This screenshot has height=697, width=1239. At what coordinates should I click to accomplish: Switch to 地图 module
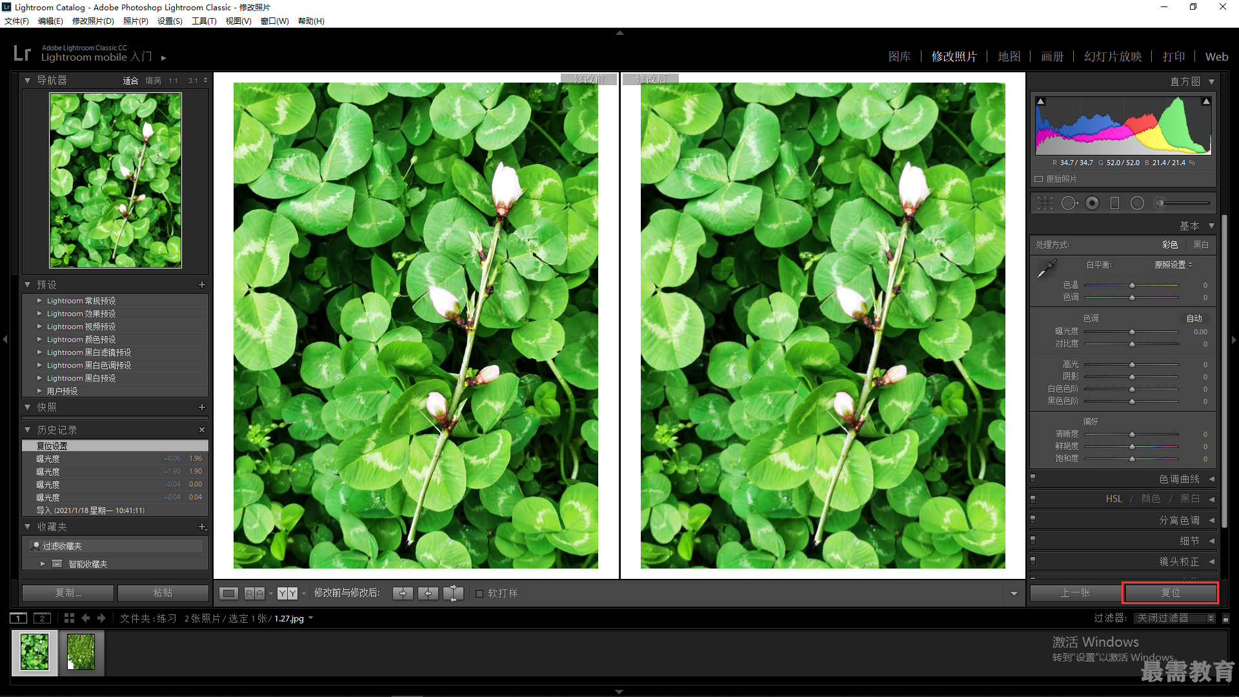[1009, 57]
